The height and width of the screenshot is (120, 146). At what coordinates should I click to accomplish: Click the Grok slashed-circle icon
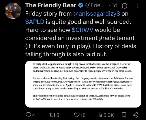pyautogui.click(x=125, y=6)
